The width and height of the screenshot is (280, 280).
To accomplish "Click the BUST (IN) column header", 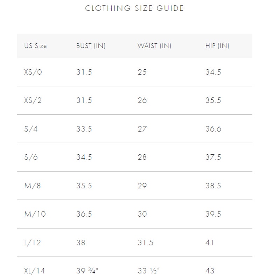I will point(91,46).
